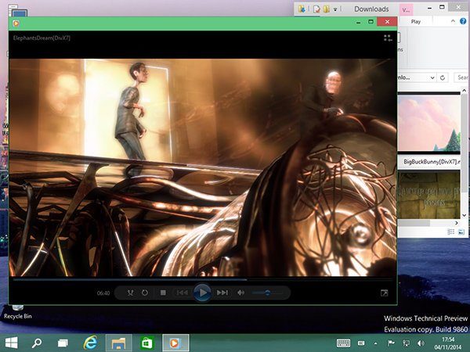Switch Explorer to large thumbnails view
Viewport: 470px width, 352px height.
click(461, 232)
